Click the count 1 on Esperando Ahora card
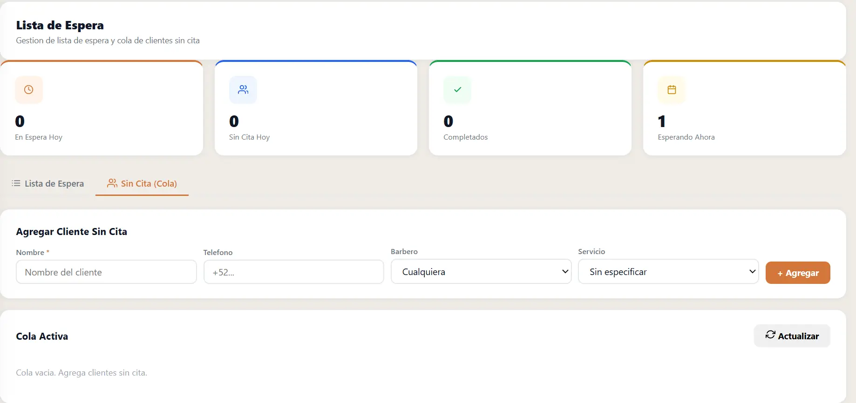This screenshot has width=856, height=403. tap(662, 121)
